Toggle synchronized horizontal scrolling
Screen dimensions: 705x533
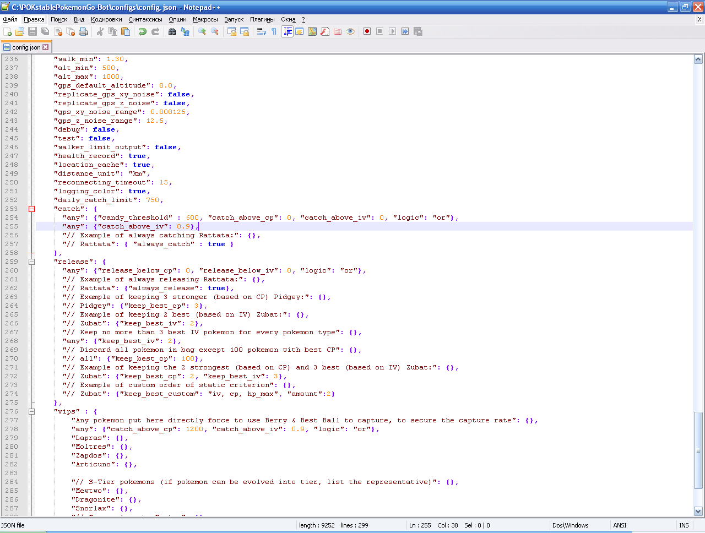[245, 31]
